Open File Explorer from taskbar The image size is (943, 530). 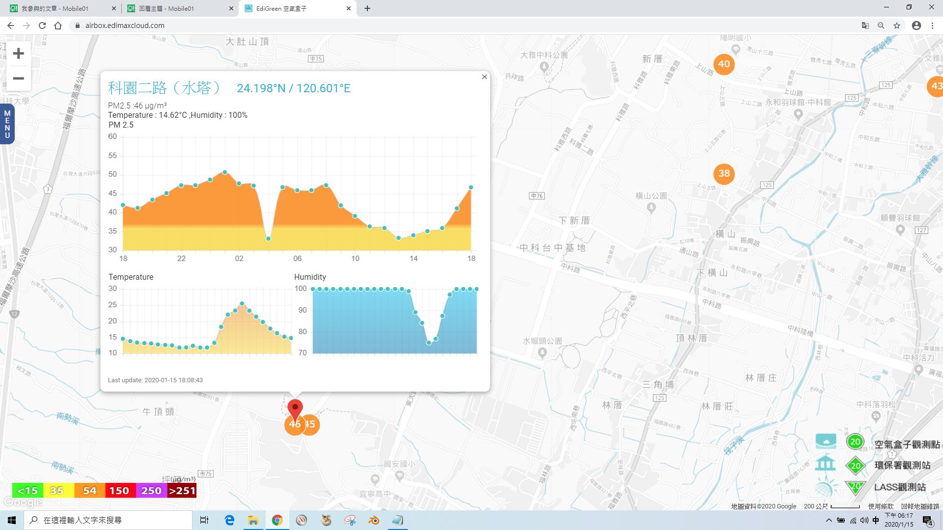pyautogui.click(x=253, y=520)
